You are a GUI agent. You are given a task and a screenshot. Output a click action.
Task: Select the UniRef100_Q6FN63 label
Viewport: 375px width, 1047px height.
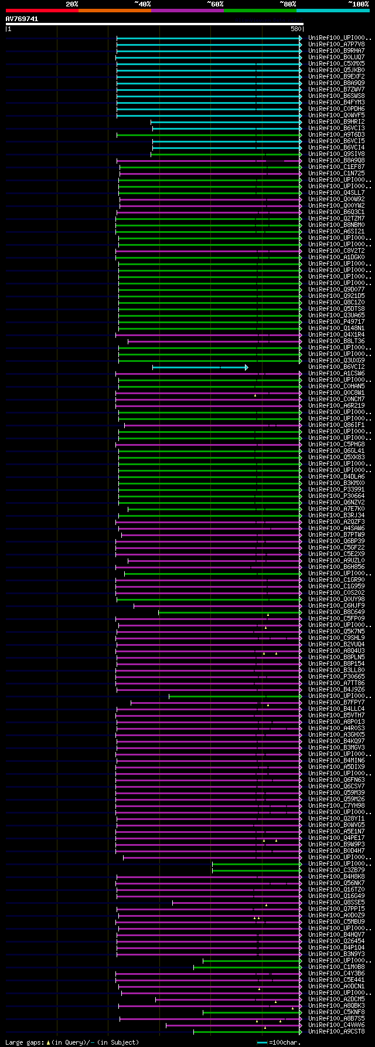point(336,780)
